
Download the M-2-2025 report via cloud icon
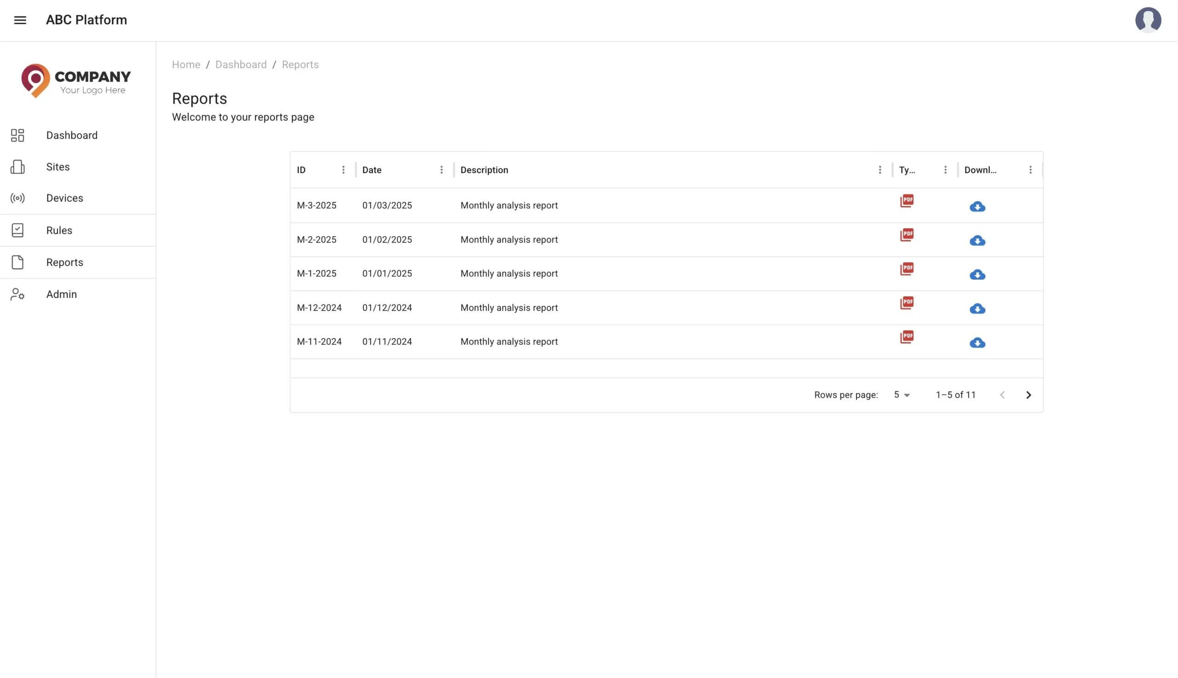[x=977, y=240]
